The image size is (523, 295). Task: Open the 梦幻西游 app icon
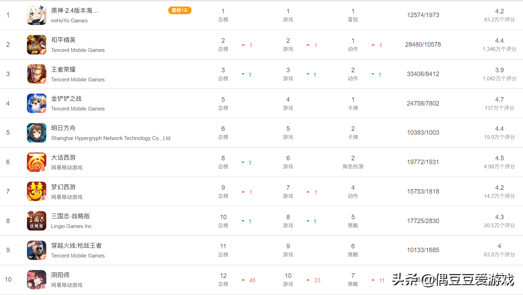point(36,192)
